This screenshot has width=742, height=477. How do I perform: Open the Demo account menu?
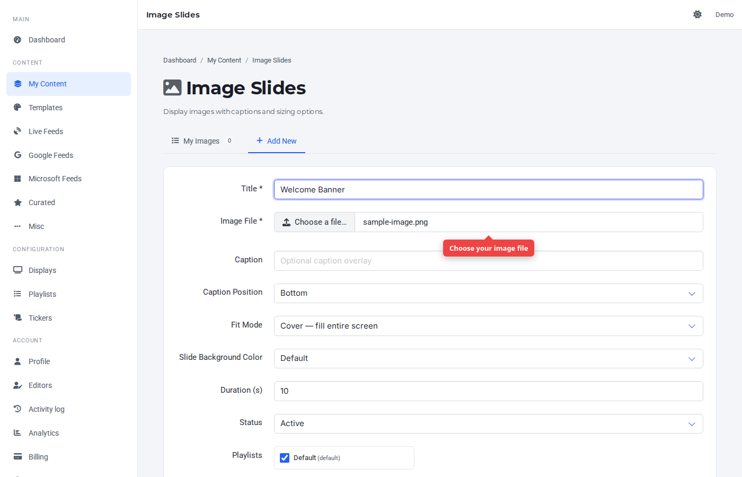[725, 14]
